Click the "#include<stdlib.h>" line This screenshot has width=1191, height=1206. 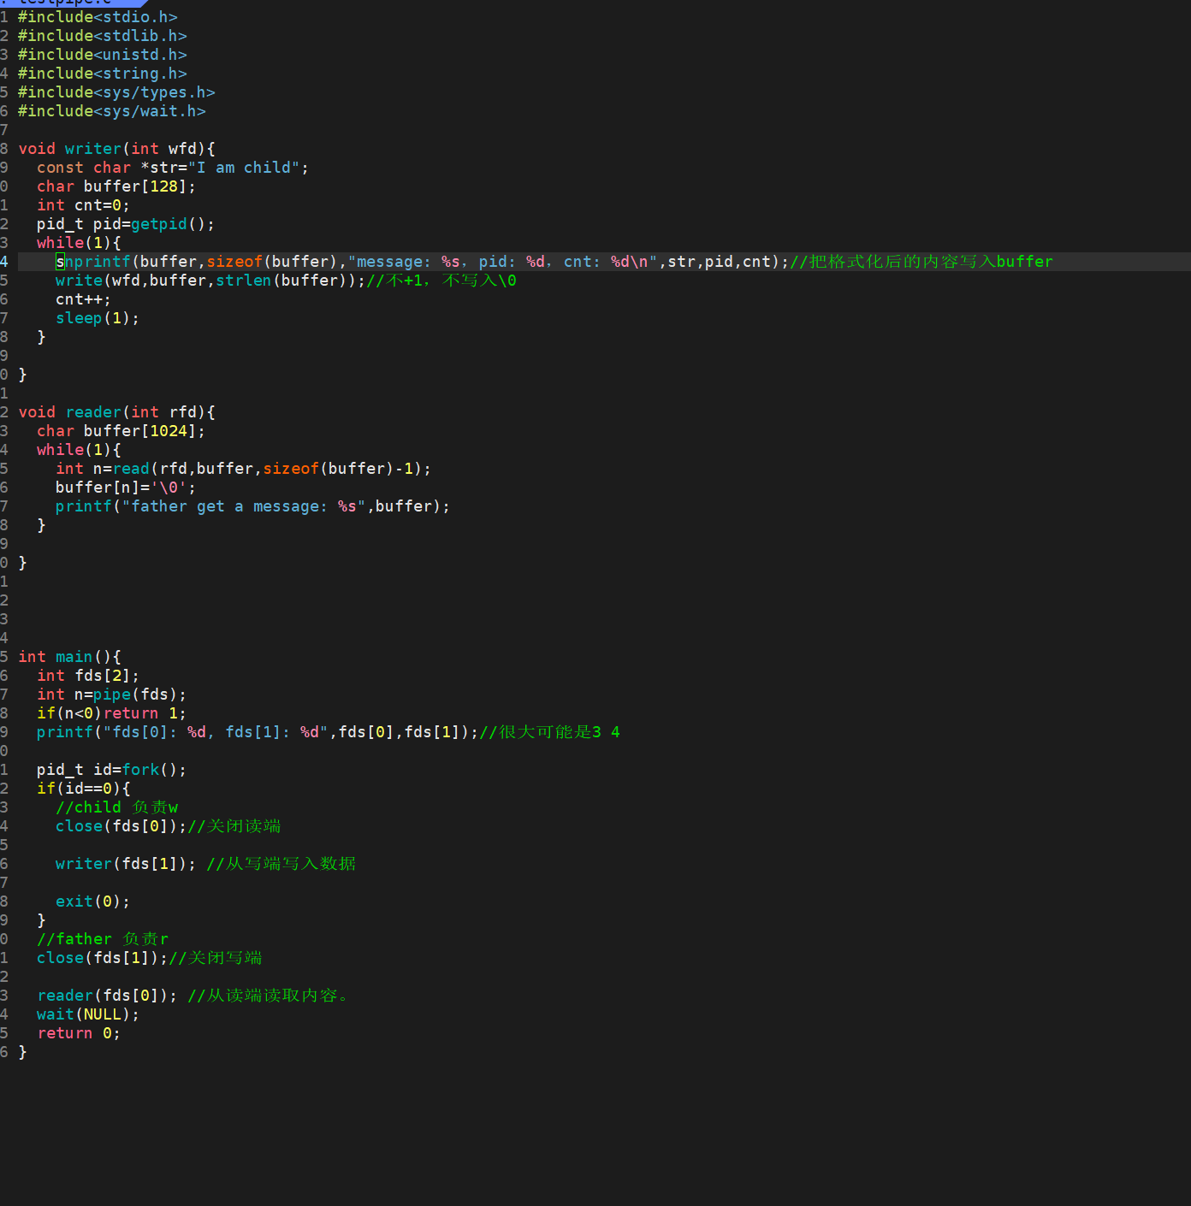(x=102, y=36)
